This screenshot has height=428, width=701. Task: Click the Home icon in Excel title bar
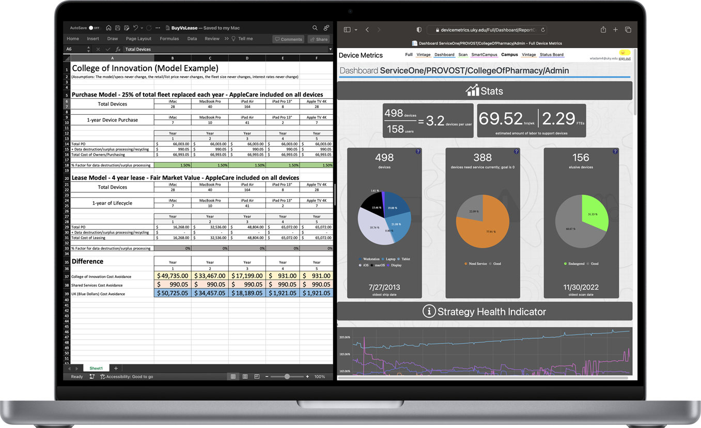(x=108, y=28)
